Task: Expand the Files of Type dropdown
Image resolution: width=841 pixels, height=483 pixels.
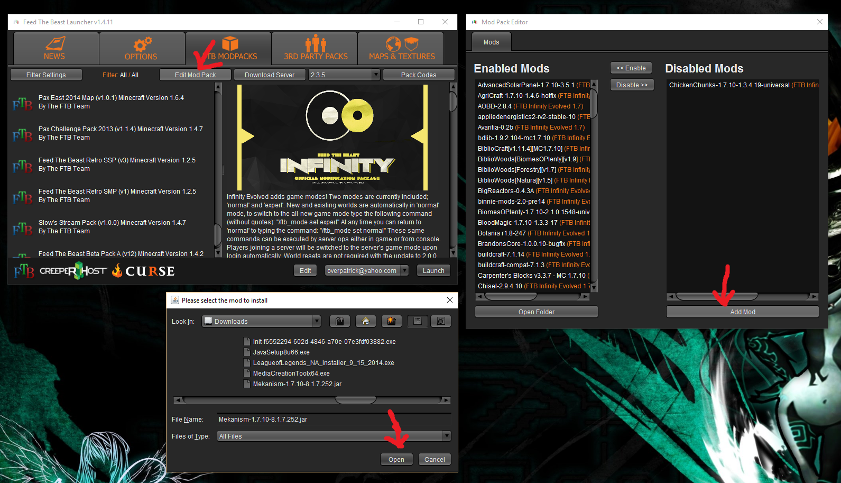Action: 334,436
